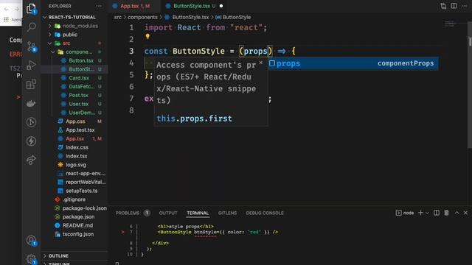This screenshot has width=472, height=265.
Task: Open Button.tsx in the explorer
Action: point(81,60)
